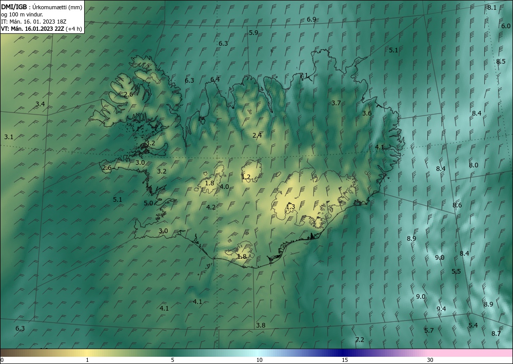Screen dimensions: 513x364
Task: Select the 8.5 value offshore east
Action: (x=501, y=61)
